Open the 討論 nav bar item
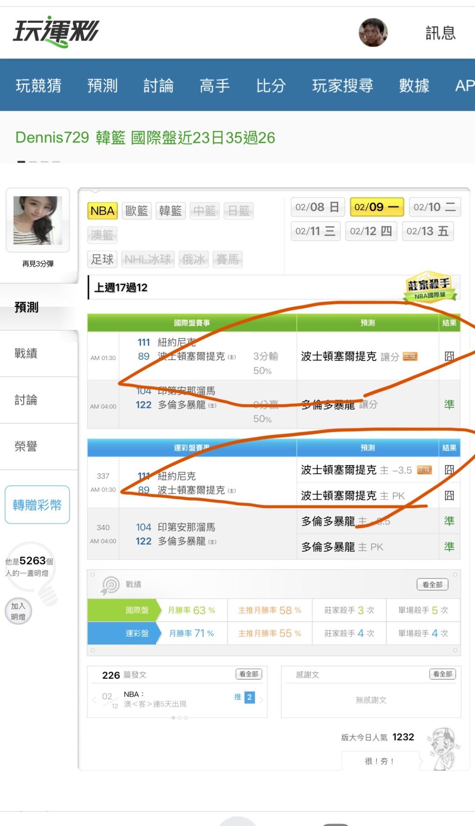The image size is (475, 826). click(x=159, y=85)
